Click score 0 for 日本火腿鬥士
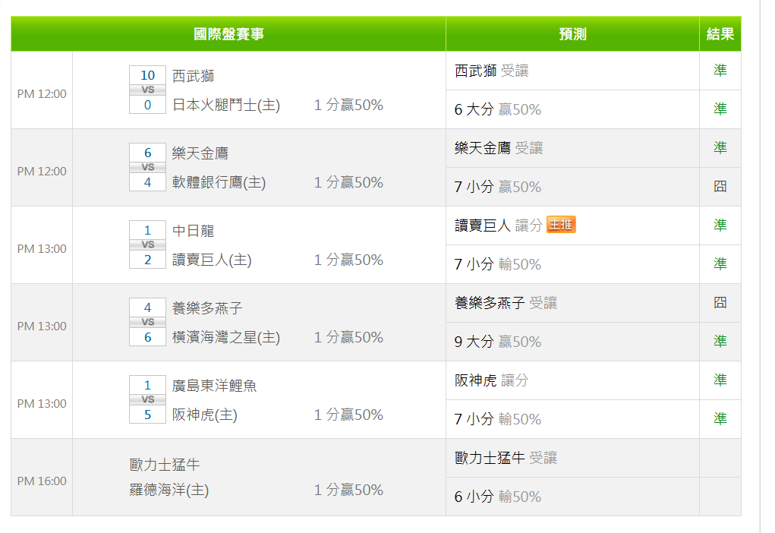The width and height of the screenshot is (775, 533). click(x=147, y=105)
